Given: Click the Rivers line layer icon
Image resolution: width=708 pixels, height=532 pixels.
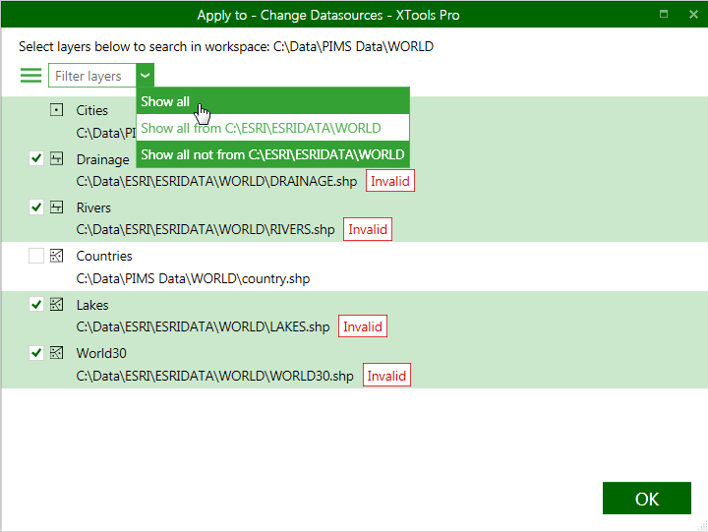Looking at the screenshot, I should tap(56, 207).
